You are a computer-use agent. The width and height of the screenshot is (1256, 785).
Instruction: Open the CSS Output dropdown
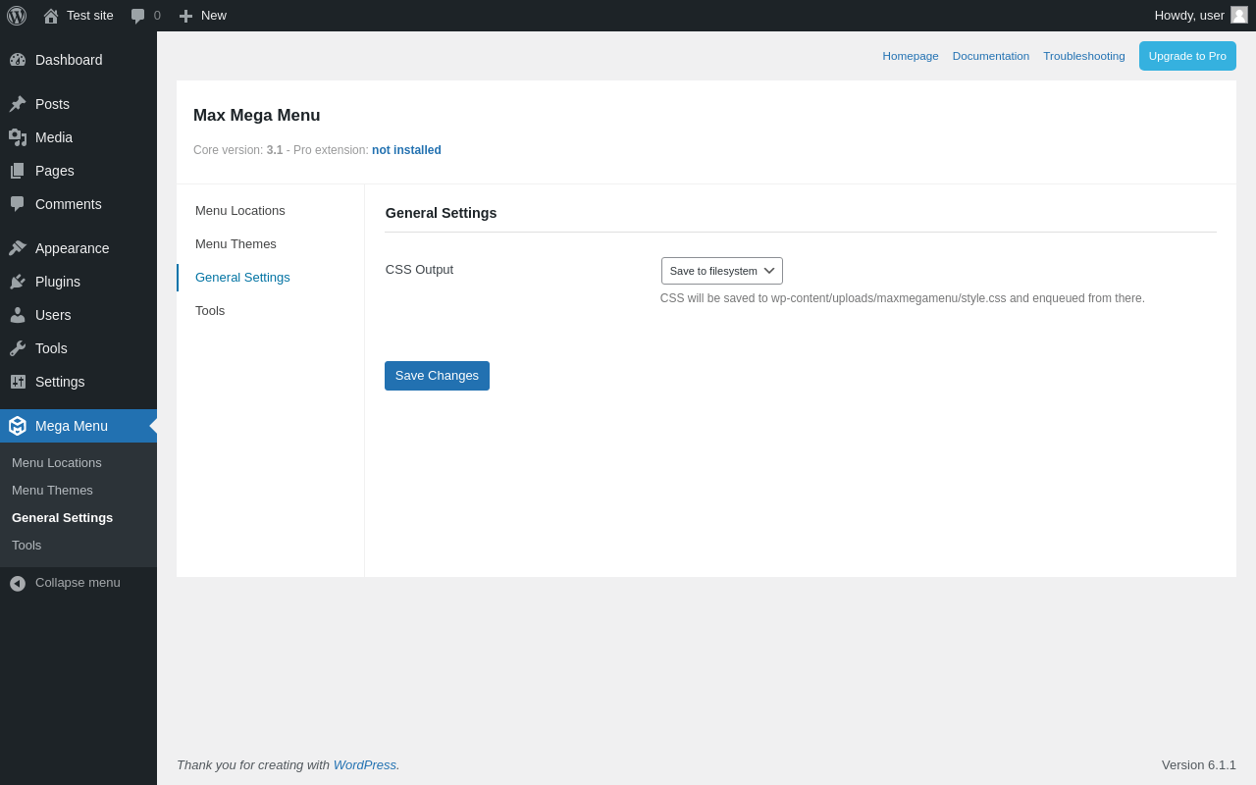point(722,271)
